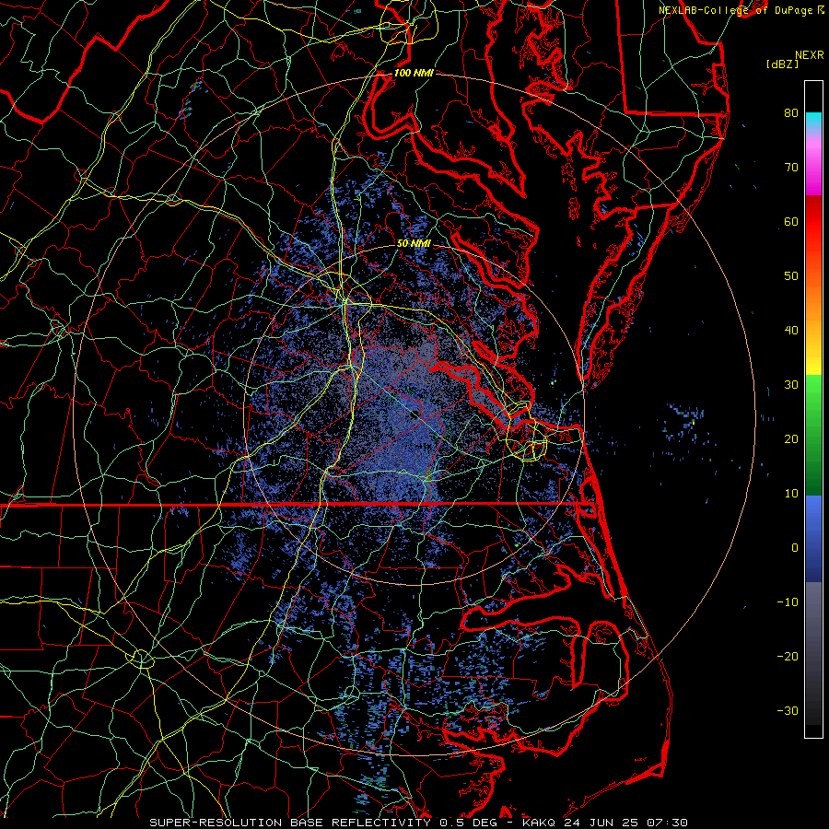The width and height of the screenshot is (829, 829).
Task: Click the 20 value on dBZ scale
Action: point(791,438)
